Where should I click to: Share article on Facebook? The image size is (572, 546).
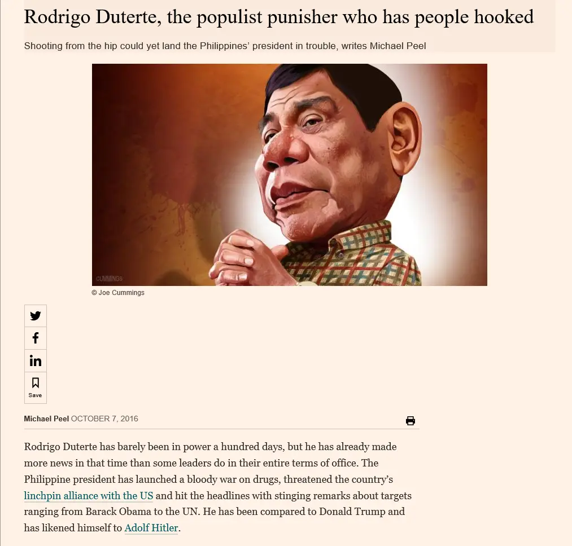36,338
